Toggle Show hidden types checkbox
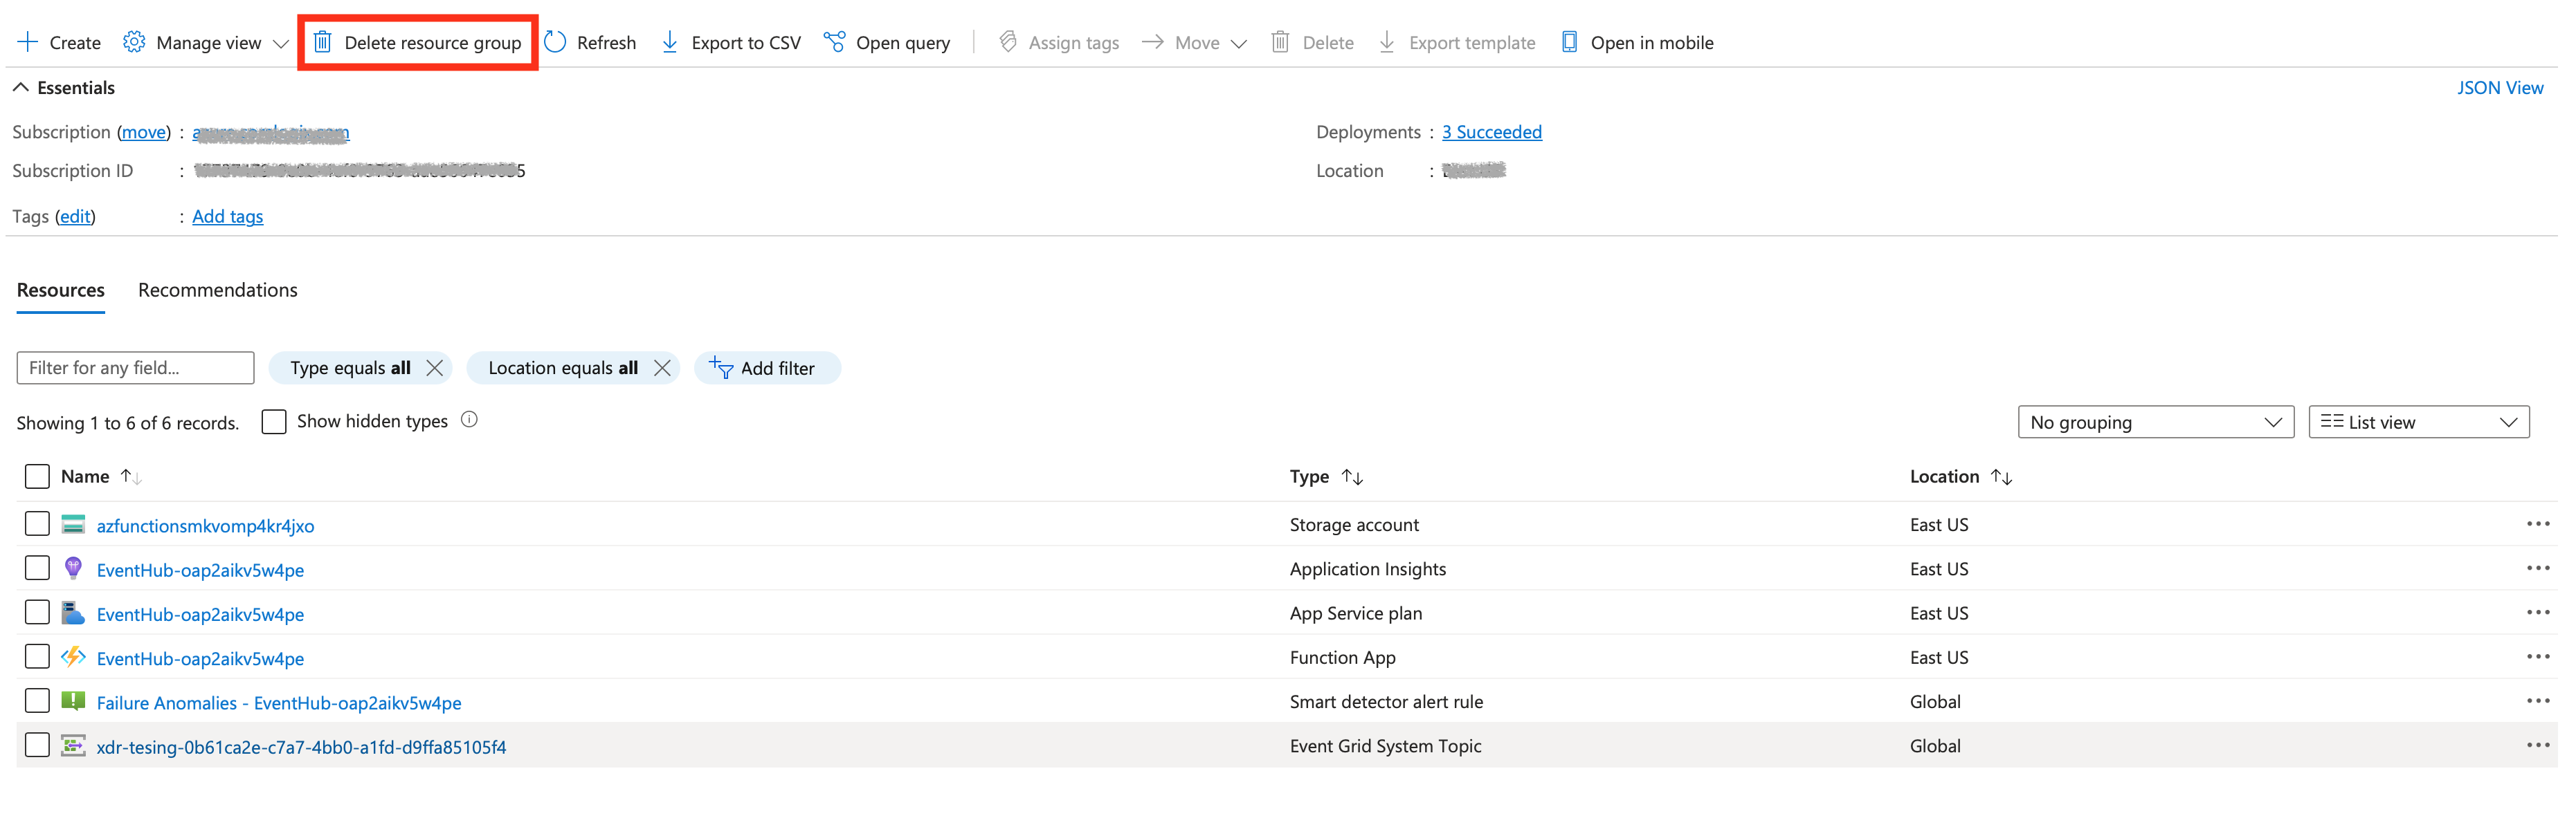The width and height of the screenshot is (2576, 827). pyautogui.click(x=273, y=420)
